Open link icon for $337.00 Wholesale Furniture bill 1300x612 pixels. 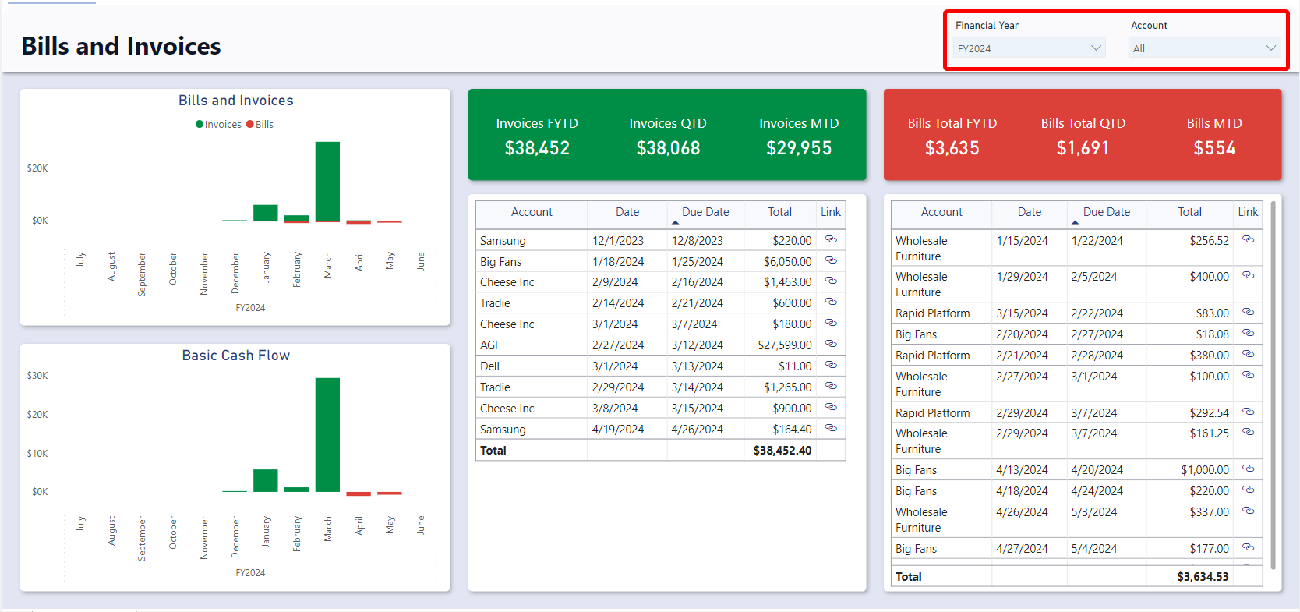coord(1248,511)
